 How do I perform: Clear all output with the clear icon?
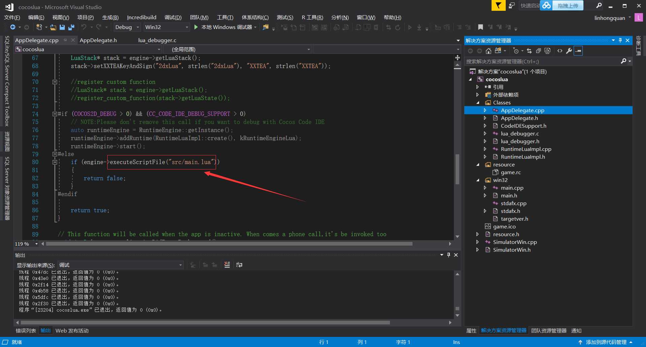click(227, 265)
